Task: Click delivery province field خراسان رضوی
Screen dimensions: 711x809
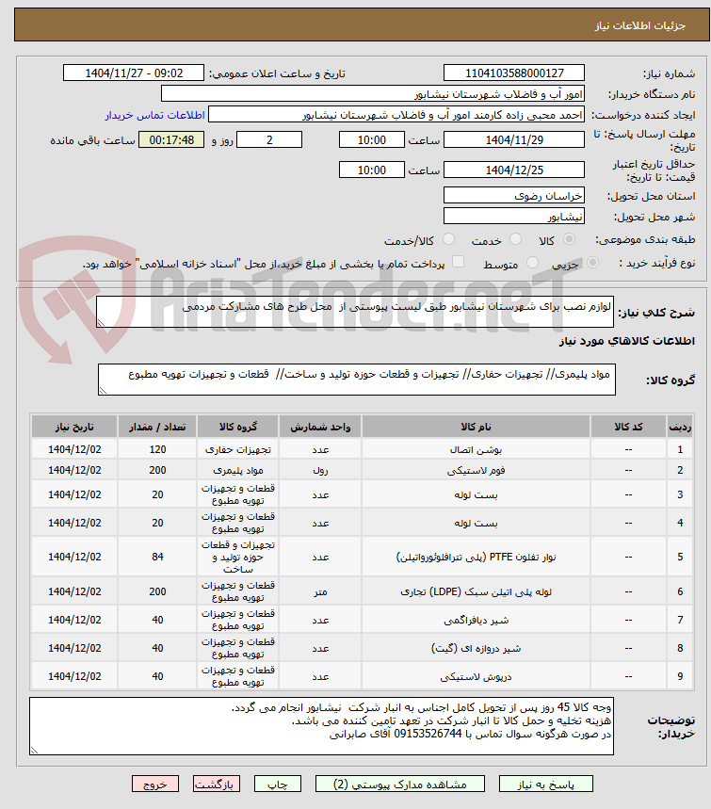Action: click(514, 196)
